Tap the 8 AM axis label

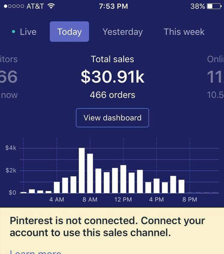click(x=90, y=199)
